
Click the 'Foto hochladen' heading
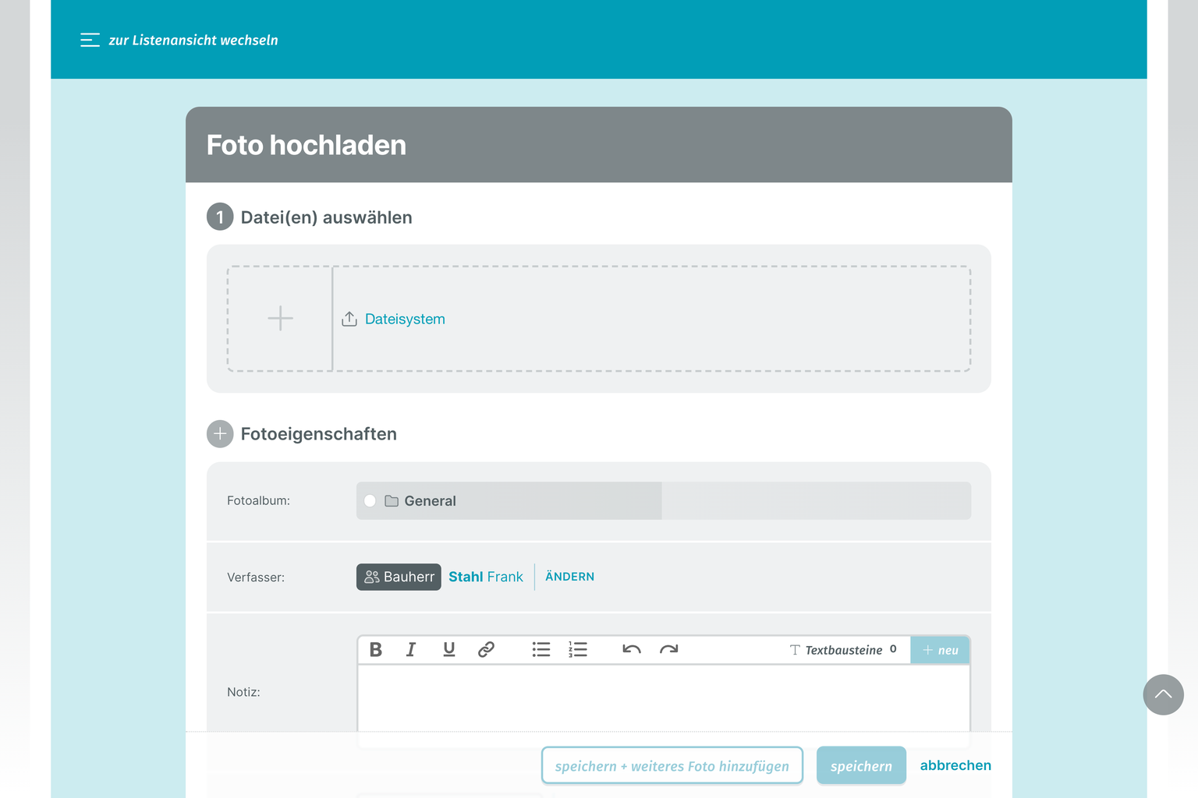(307, 146)
